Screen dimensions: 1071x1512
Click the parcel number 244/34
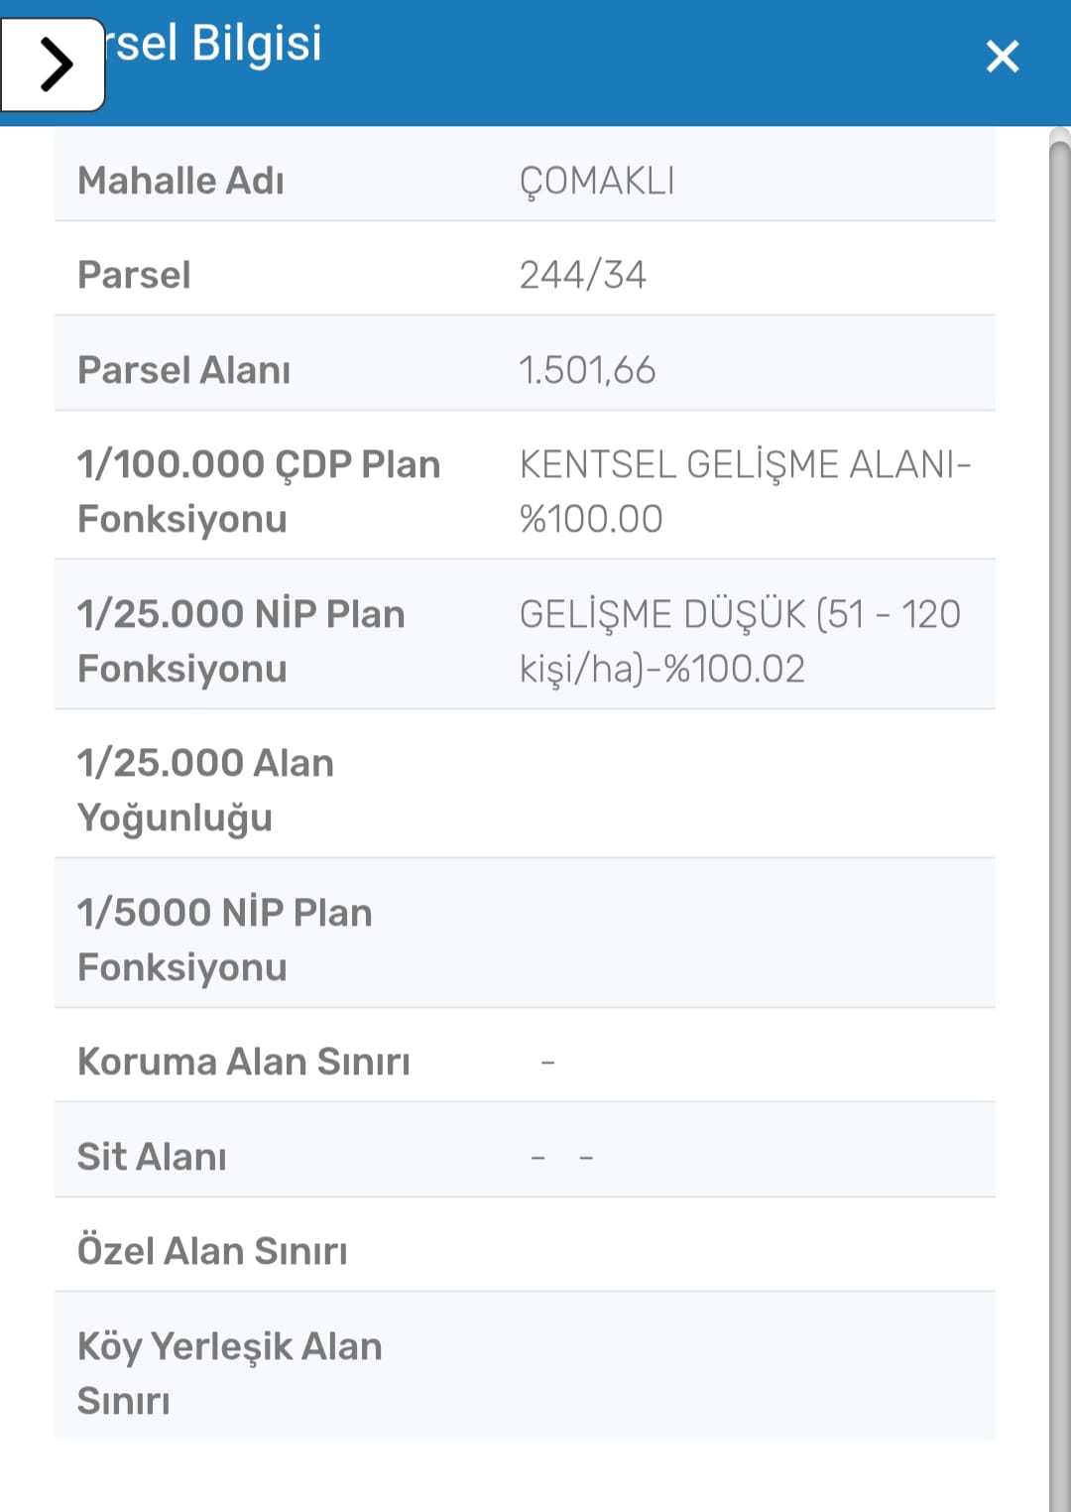coord(583,275)
